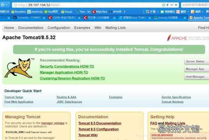Open the MyEclips bookmark
The image size is (209, 140).
(x=100, y=12)
